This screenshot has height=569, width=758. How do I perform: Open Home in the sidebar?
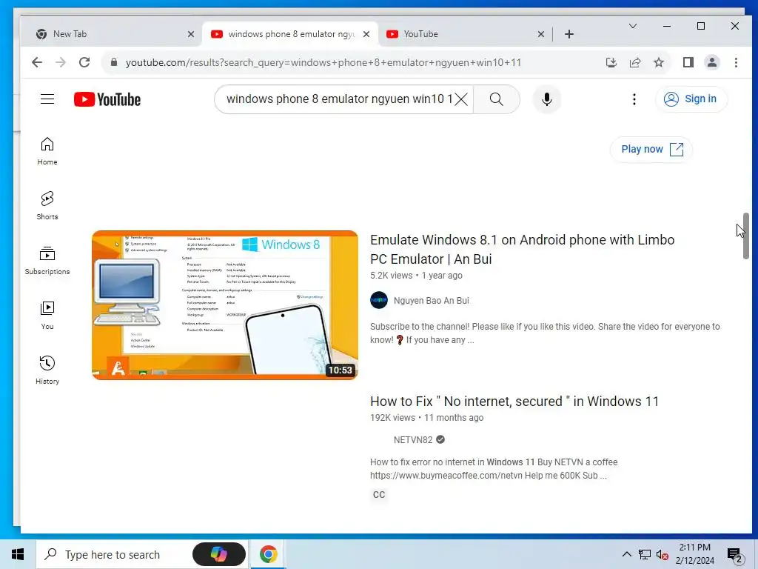pyautogui.click(x=47, y=151)
